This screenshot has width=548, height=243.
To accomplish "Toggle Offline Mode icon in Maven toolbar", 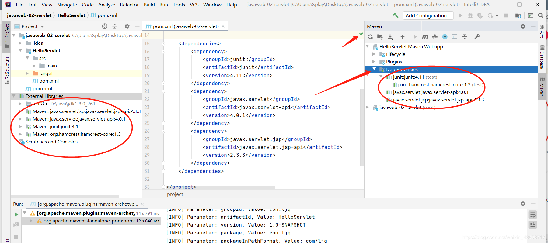I will [445, 37].
